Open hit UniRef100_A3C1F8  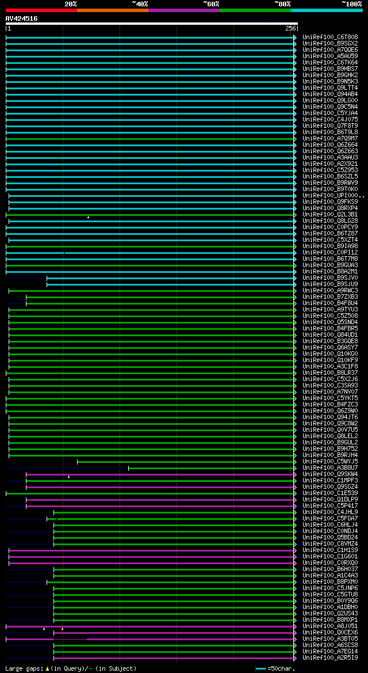(x=330, y=366)
